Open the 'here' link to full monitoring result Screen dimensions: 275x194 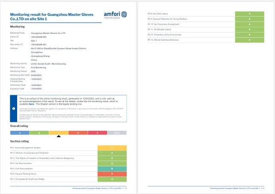tap(31, 104)
